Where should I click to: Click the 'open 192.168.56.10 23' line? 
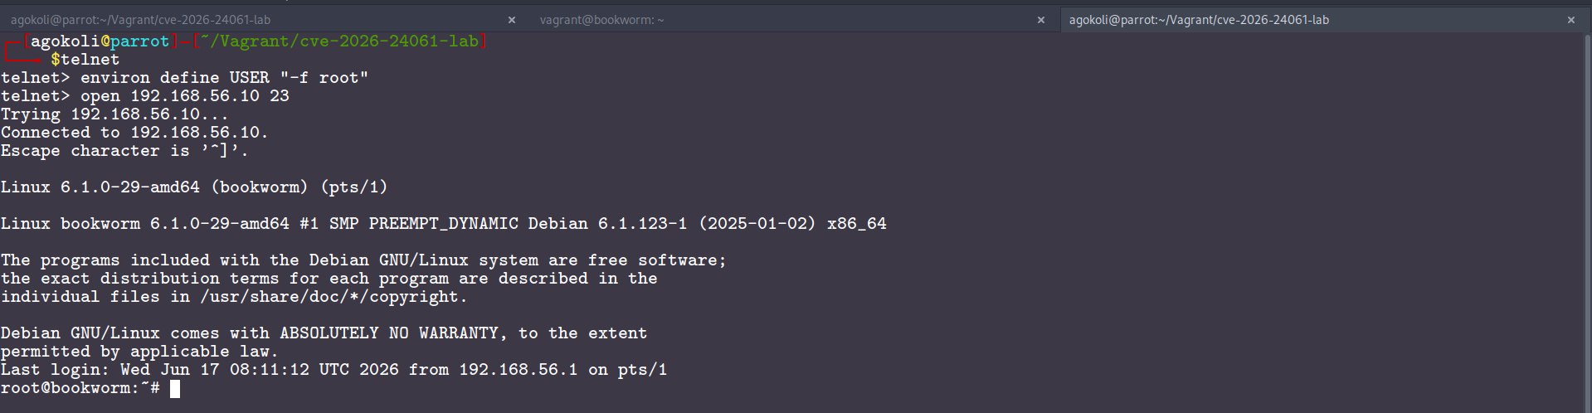(145, 96)
